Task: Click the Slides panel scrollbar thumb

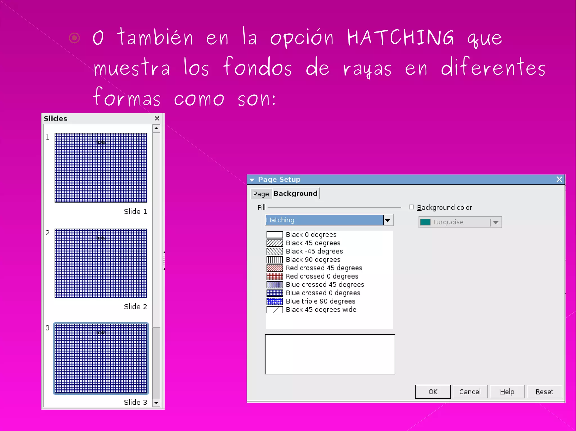Action: coord(156,363)
